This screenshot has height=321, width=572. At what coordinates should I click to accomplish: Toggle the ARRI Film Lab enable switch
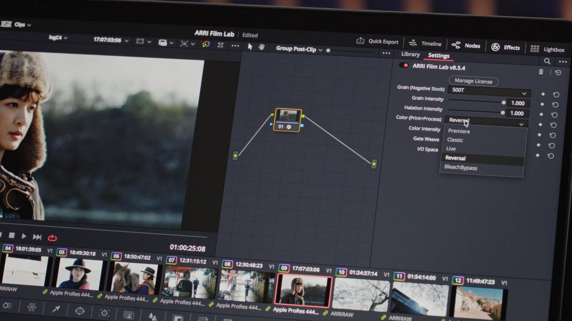pyautogui.click(x=403, y=66)
